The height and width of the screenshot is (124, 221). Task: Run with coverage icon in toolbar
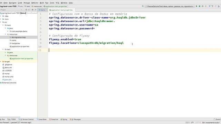[203, 6]
